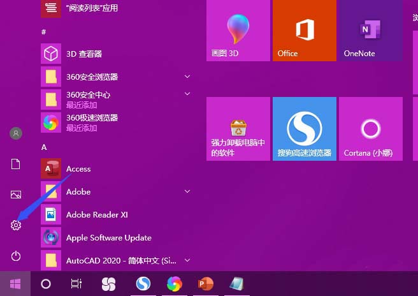Click the Adobe folder icon

coord(51,191)
